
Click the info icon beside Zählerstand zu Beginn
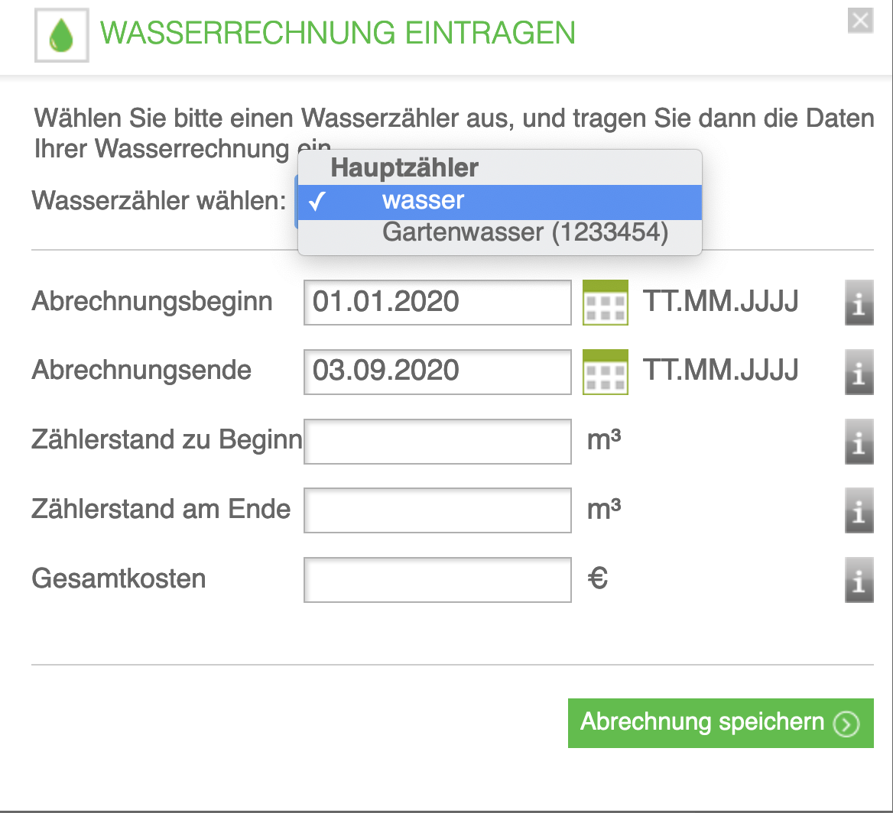coord(859,441)
